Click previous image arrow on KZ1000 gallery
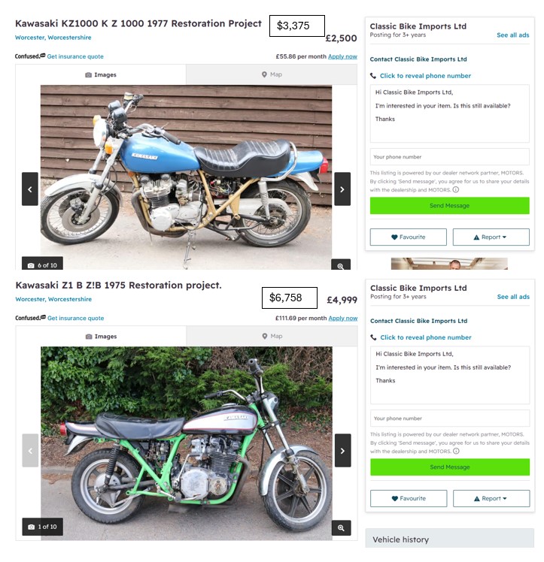The width and height of the screenshot is (544, 562). point(30,189)
